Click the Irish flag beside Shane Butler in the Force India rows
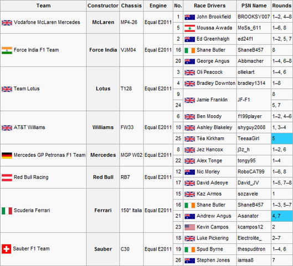 pos(189,50)
